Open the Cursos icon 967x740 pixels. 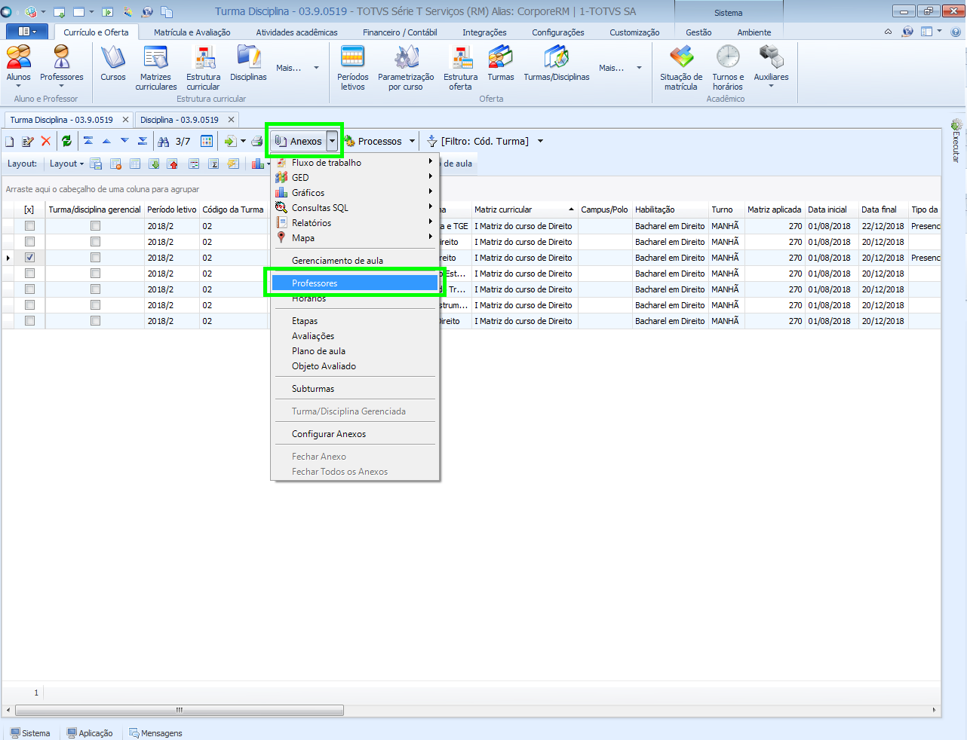pos(113,63)
